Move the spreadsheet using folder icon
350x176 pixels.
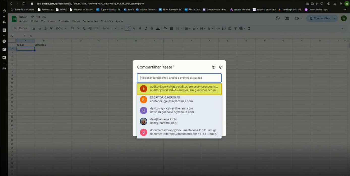click(38, 17)
